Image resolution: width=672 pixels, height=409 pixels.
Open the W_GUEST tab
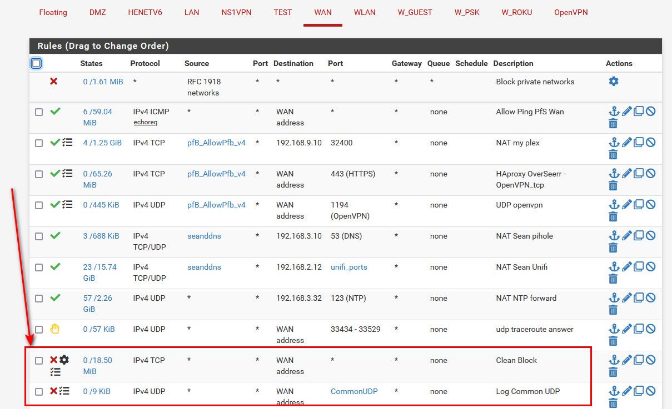(x=415, y=12)
